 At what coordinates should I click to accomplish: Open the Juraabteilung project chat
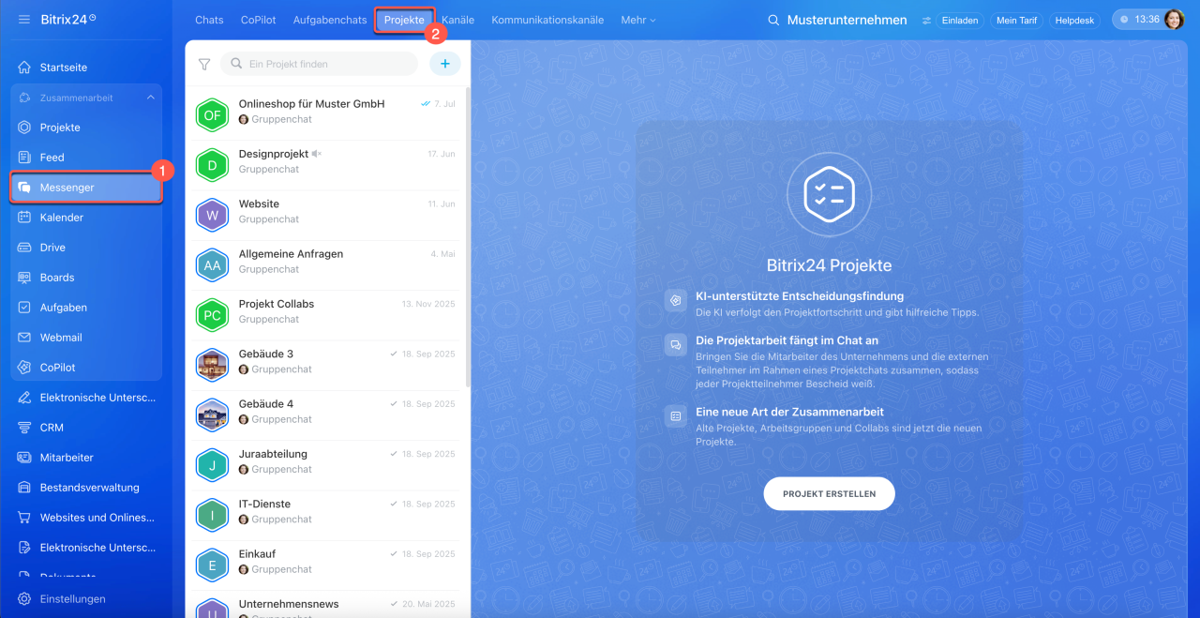coord(325,465)
